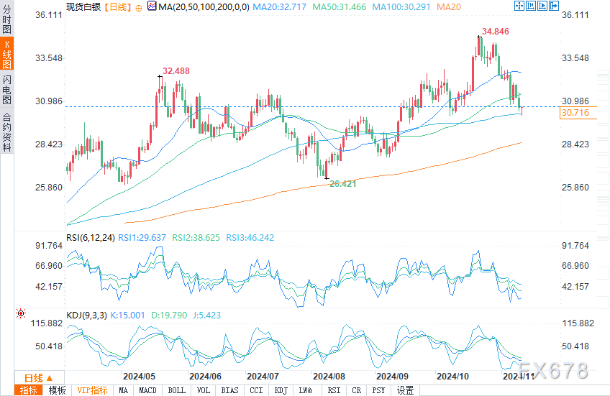This screenshot has width=610, height=396.
Task: Toggle the crosshair cursor icon
Action: point(519,6)
